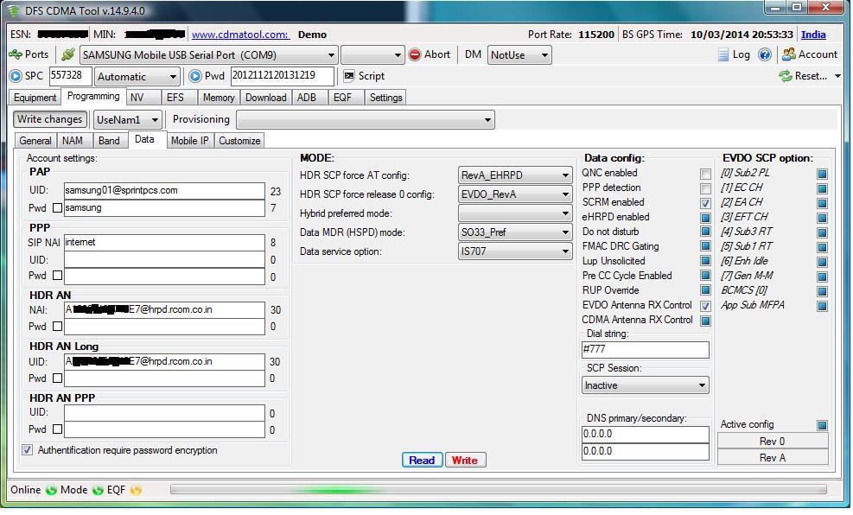This screenshot has height=515, width=853.
Task: Open the Samsung serial port selector
Action: tap(208, 55)
